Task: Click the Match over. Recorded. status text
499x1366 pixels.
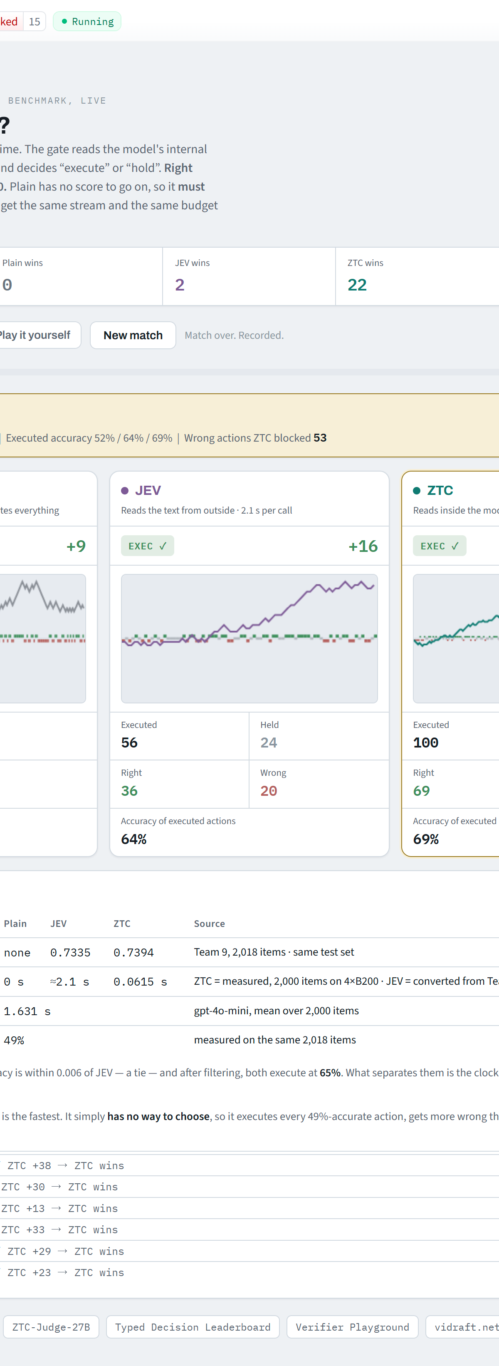Action: pos(234,335)
